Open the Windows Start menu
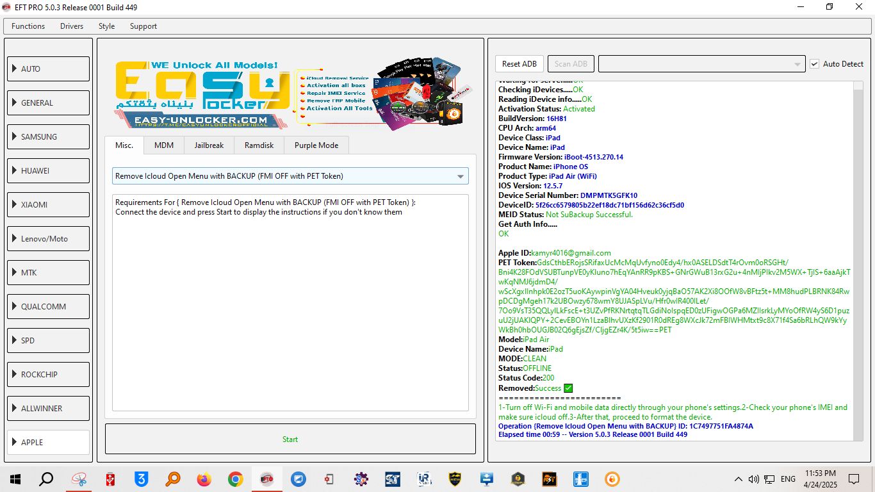The image size is (875, 492). click(15, 479)
